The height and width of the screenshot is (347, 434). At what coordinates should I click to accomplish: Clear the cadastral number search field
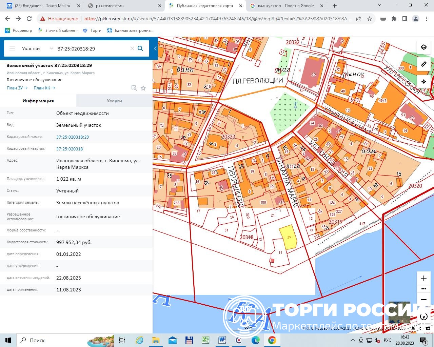click(x=132, y=48)
